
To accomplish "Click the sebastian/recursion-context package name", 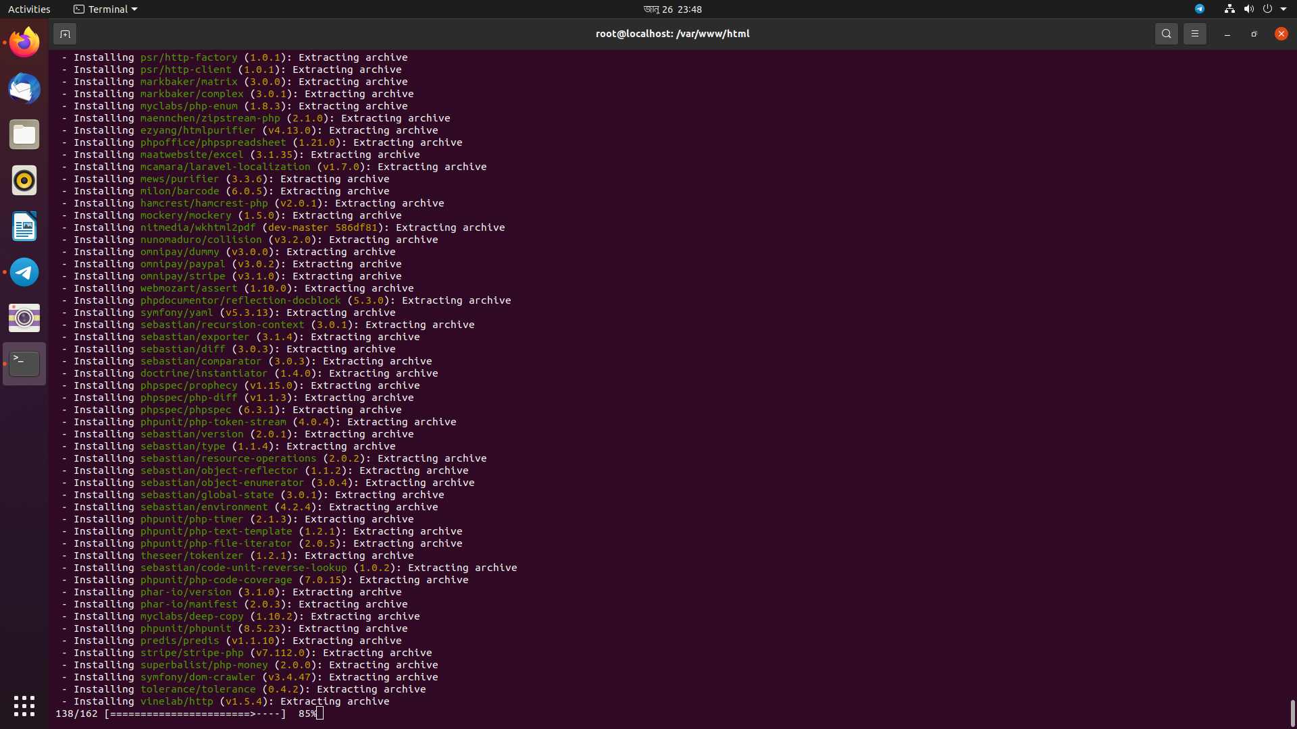I will [222, 325].
